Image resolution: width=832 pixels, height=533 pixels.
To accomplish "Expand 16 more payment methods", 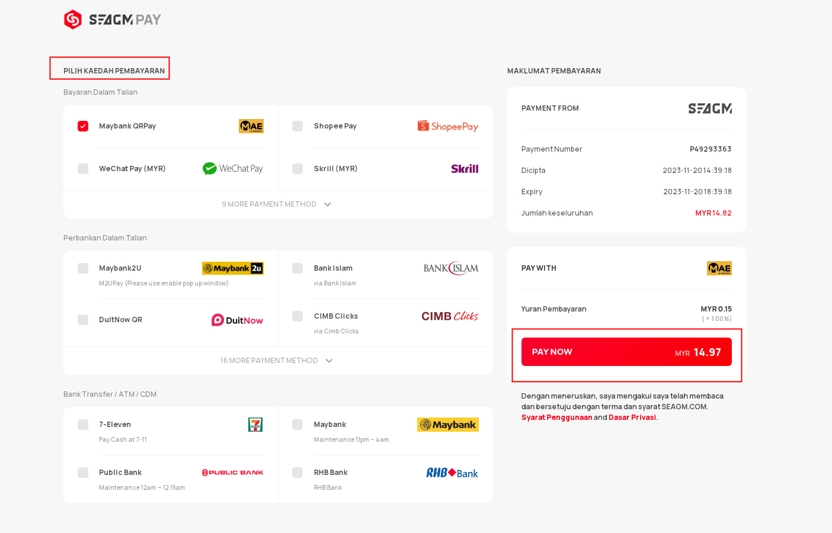I will click(277, 361).
